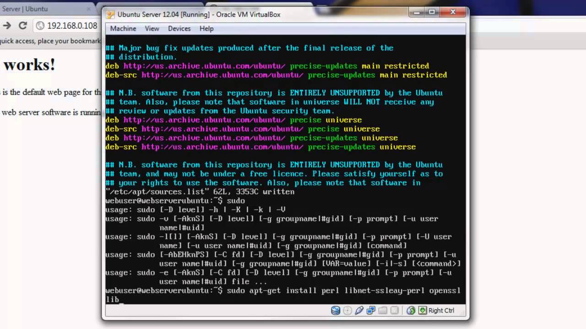Close the VirtualBox VM window

(x=452, y=12)
